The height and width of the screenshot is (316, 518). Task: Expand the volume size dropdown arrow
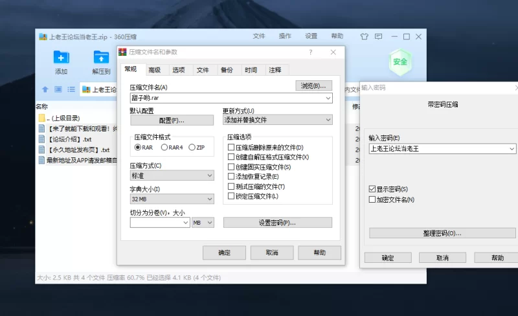[x=186, y=223]
